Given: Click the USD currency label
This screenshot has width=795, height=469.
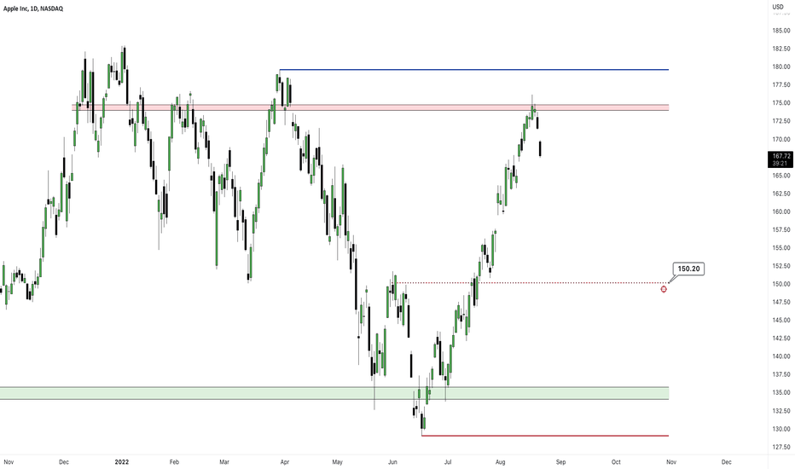Looking at the screenshot, I should tap(778, 7).
